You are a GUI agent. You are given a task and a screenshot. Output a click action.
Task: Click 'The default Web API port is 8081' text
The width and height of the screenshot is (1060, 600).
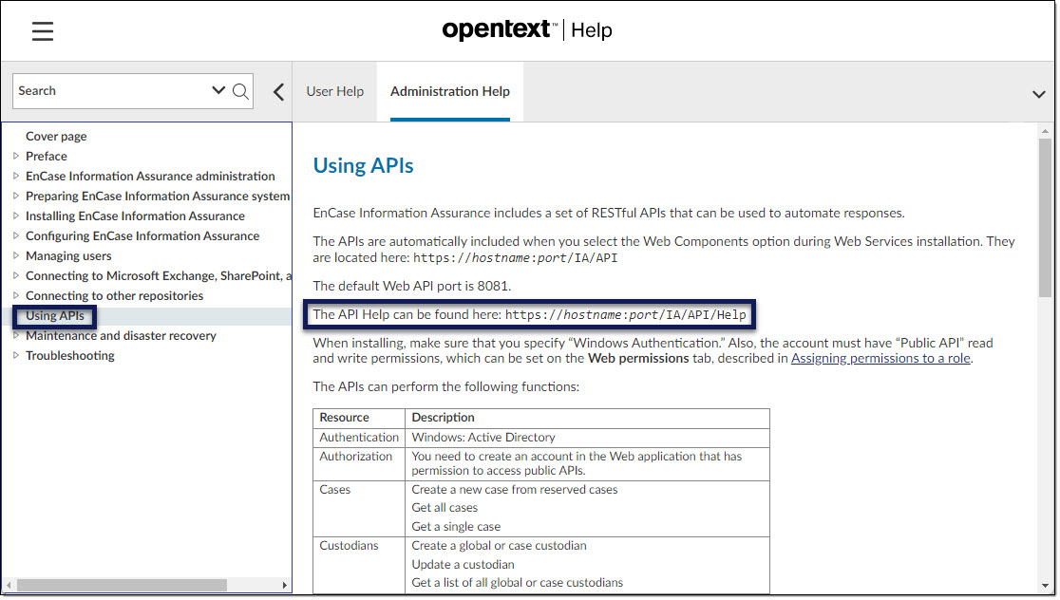[x=411, y=286]
